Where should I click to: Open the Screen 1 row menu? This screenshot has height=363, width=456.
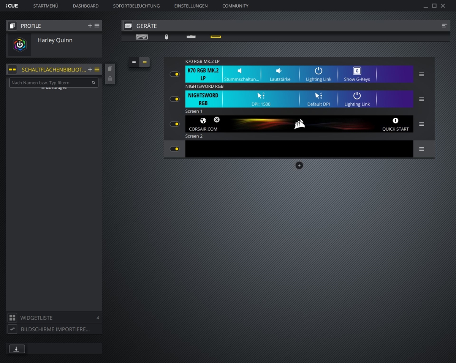[421, 124]
